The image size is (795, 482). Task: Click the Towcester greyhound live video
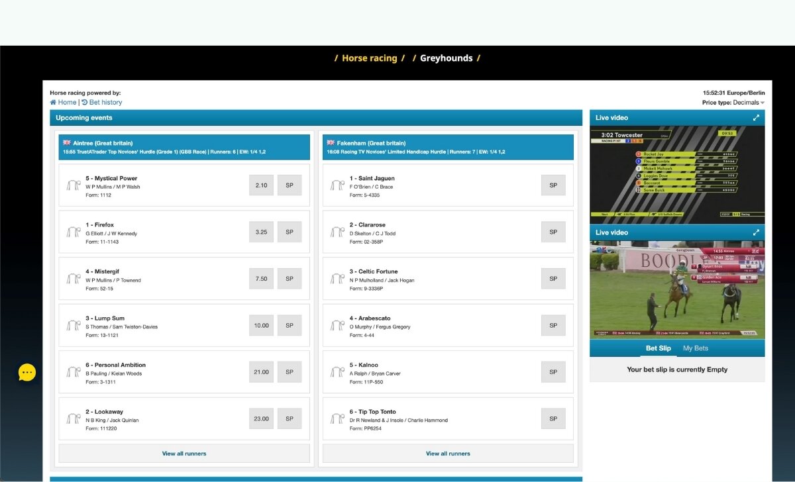click(x=677, y=175)
